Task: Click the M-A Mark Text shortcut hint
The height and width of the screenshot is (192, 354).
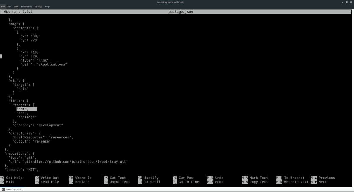Action: point(255,178)
